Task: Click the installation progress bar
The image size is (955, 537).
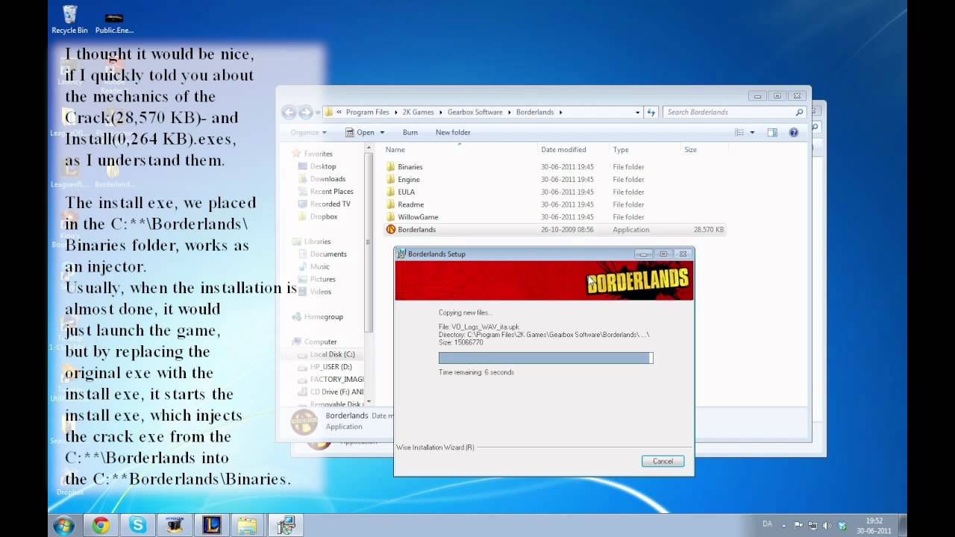Action: pos(545,358)
